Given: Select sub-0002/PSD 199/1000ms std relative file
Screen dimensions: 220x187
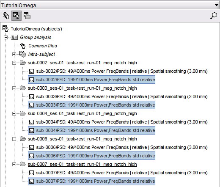Looking at the screenshot, I should click(x=96, y=80).
